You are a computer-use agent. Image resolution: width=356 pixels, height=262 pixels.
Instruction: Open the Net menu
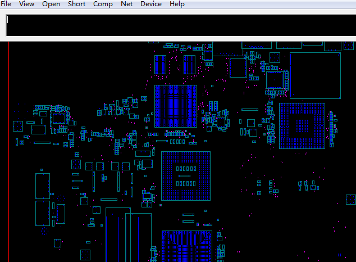127,4
